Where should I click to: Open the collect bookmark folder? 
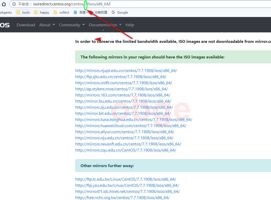pyautogui.click(x=61, y=12)
